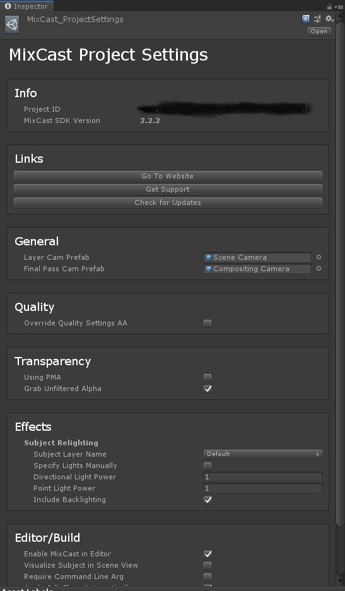
Task: Uncheck Enable MixCast in Editor
Action: click(208, 554)
